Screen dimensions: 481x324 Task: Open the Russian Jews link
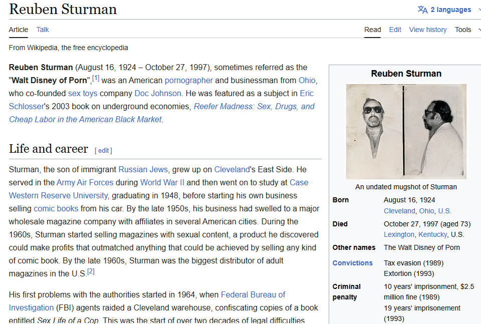[x=143, y=169]
